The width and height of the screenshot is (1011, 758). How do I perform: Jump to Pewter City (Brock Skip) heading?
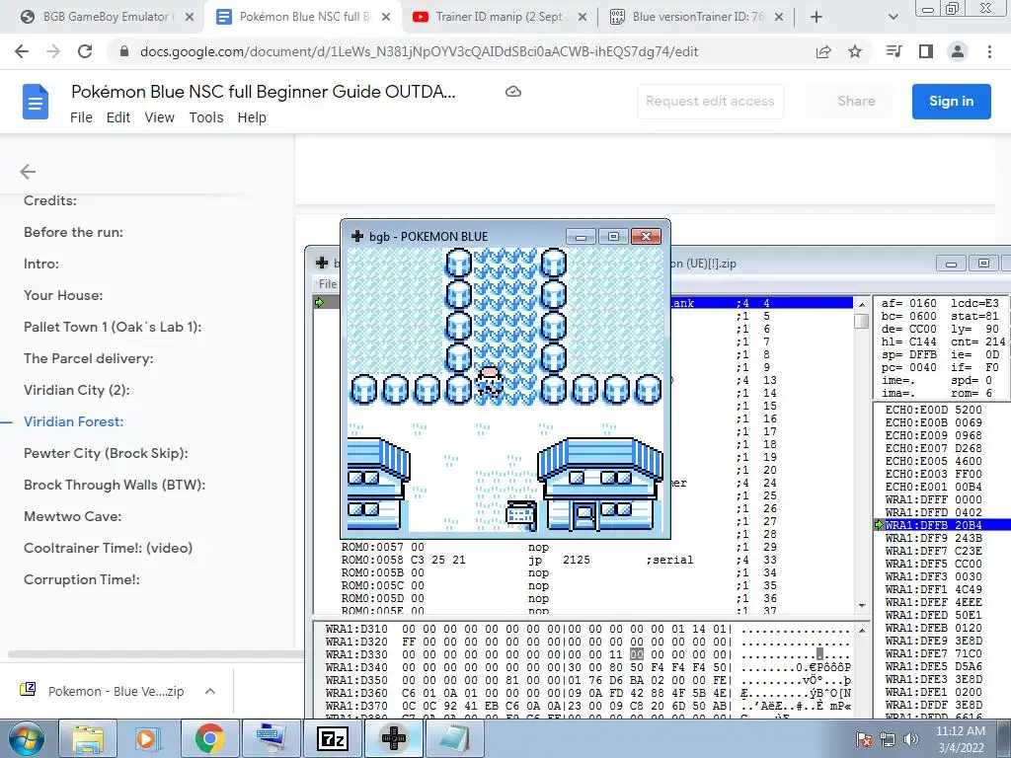pyautogui.click(x=106, y=453)
